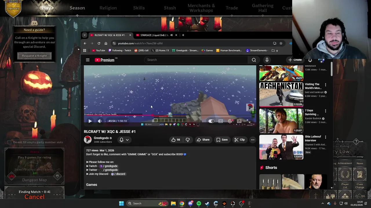This screenshot has height=208, width=371.
Task: Open the Trade tab in the game menu
Action: click(232, 8)
